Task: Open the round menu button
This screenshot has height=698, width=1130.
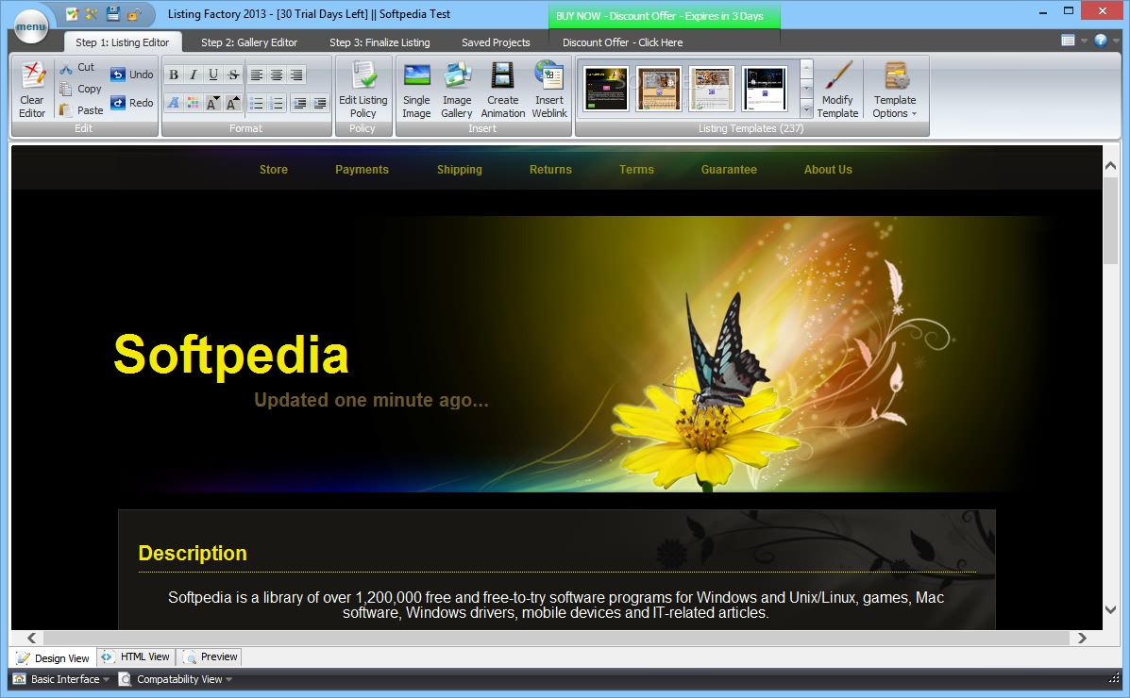Action: coord(31,26)
